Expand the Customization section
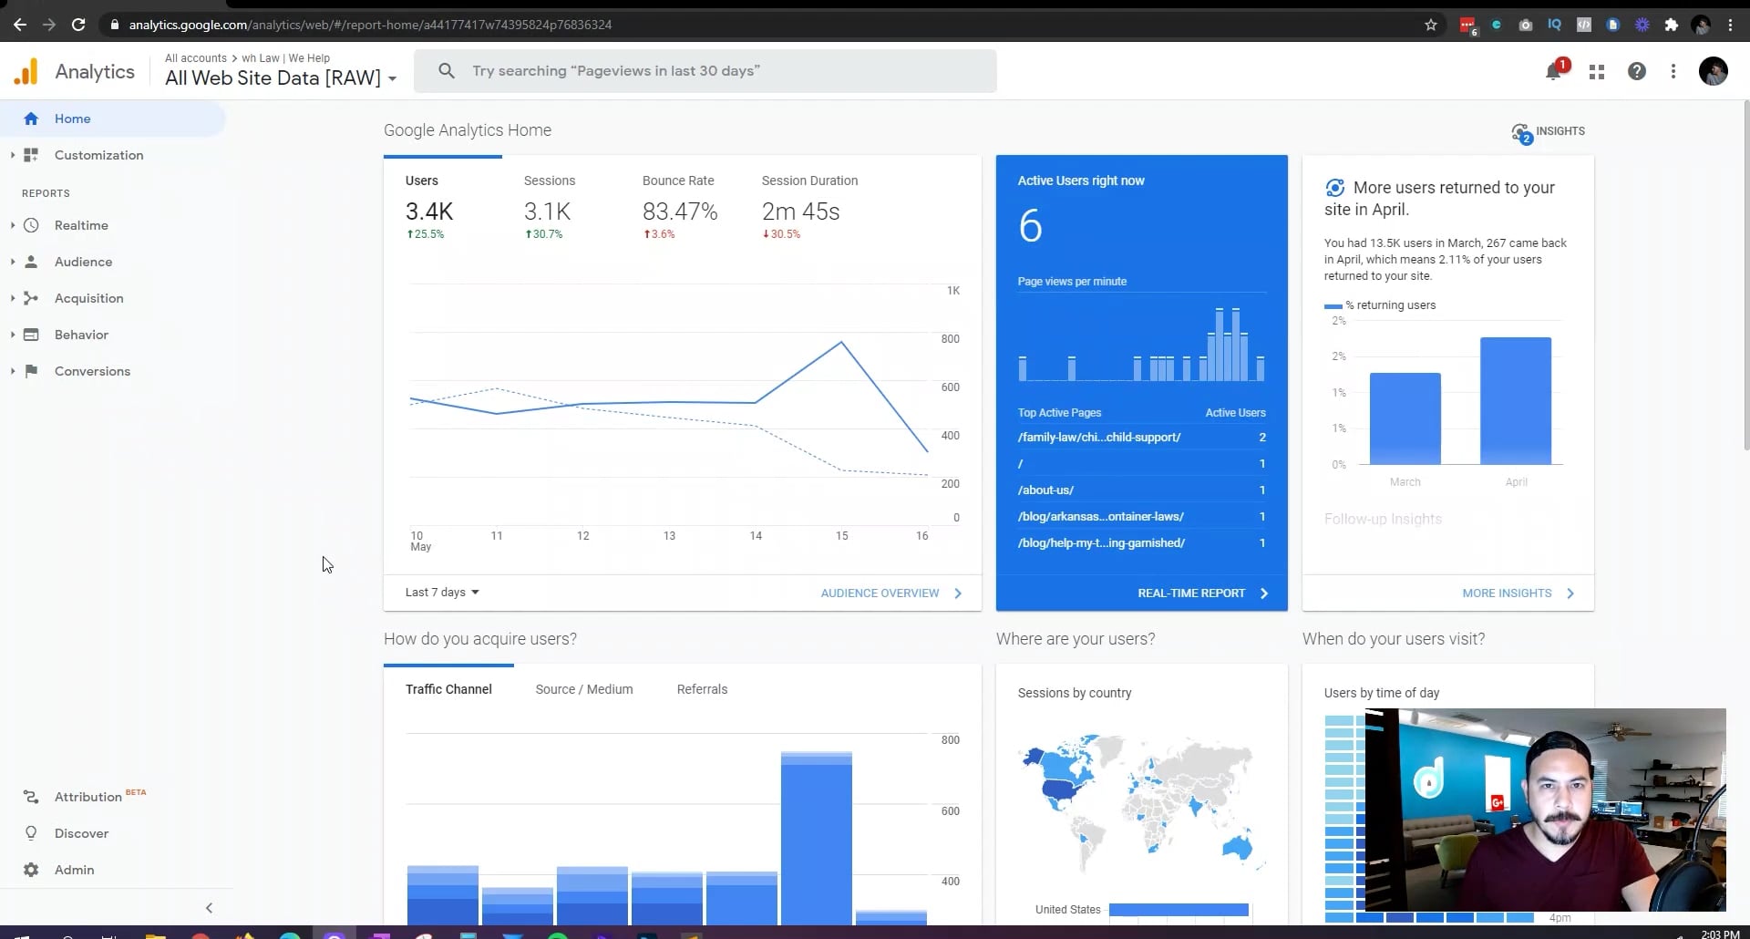Screen dimensions: 1750x939 (13, 155)
